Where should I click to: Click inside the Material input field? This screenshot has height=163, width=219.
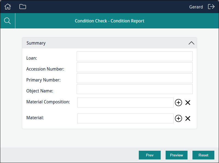click(125, 118)
